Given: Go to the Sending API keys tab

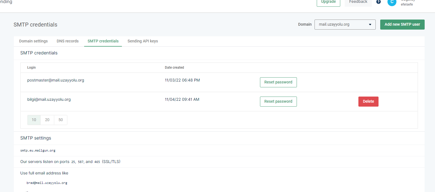Looking at the screenshot, I should click(x=143, y=41).
